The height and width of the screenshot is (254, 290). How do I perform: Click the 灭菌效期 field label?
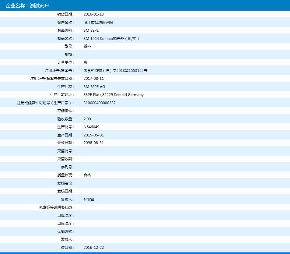click(66, 159)
